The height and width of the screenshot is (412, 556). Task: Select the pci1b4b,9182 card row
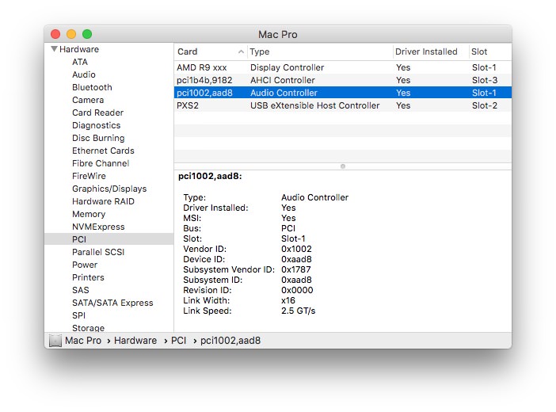(342, 80)
